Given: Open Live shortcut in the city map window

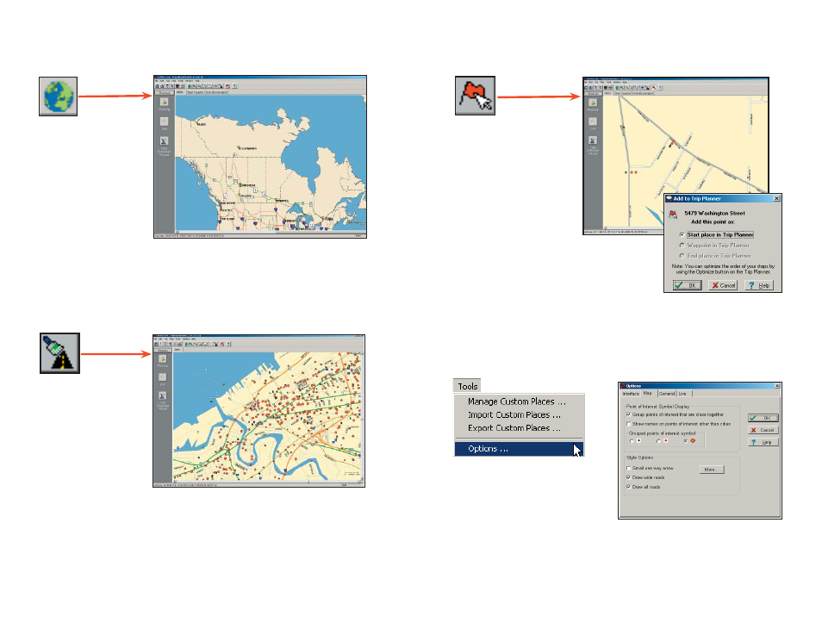Looking at the screenshot, I should [163, 379].
